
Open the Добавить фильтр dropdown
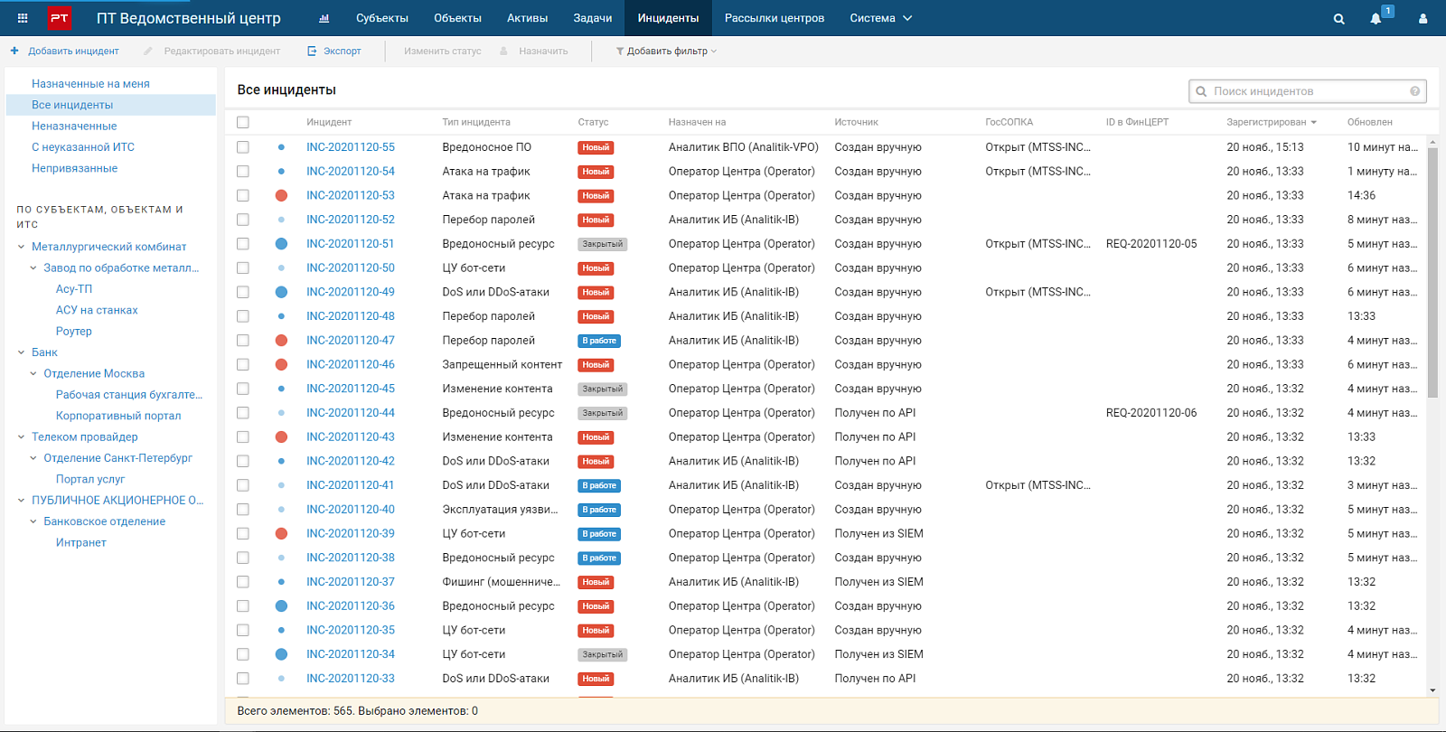pyautogui.click(x=666, y=52)
